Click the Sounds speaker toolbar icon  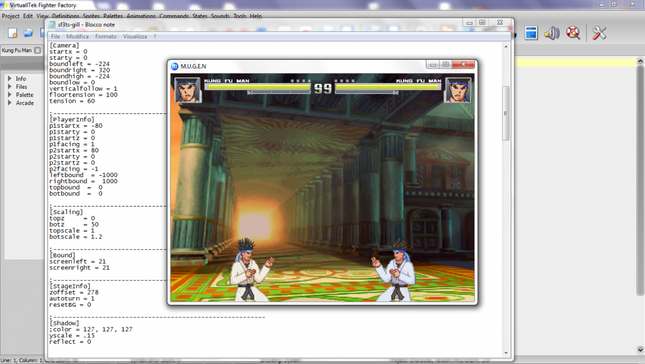click(552, 33)
